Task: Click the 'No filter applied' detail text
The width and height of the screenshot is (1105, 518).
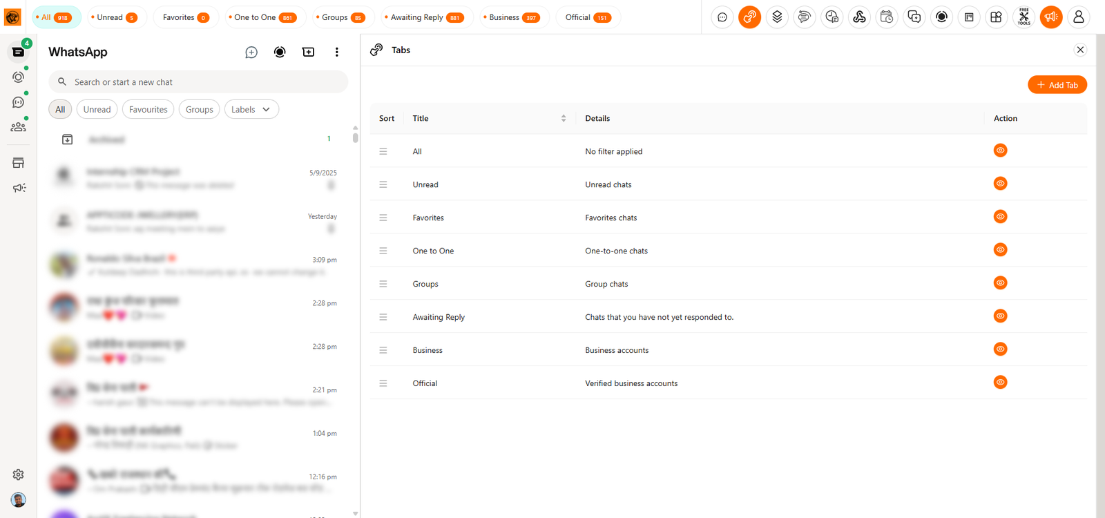Action: 614,152
